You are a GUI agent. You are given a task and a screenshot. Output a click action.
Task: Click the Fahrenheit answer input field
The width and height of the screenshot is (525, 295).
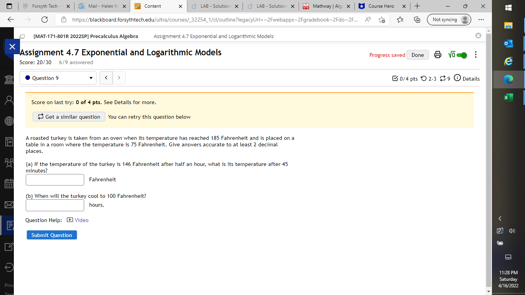tap(55, 179)
